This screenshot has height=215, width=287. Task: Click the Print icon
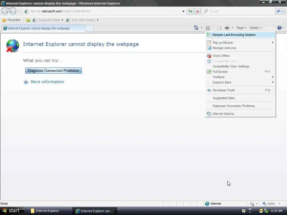[227, 28]
